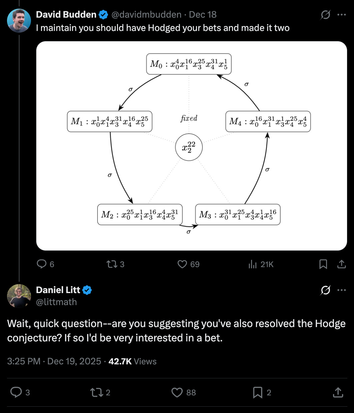
Task: View analytics showing 21K views
Action: [x=253, y=264]
